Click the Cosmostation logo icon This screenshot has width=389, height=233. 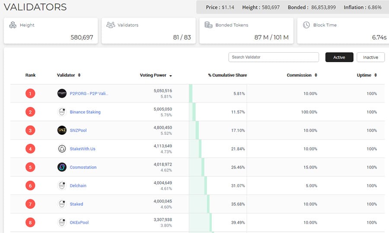[x=62, y=167]
